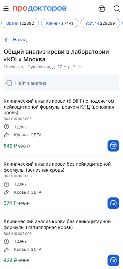Click the ПроДокторов logo
This screenshot has height=269, width=123.
click(x=40, y=8)
